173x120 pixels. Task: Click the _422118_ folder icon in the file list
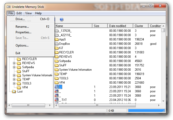(x=57, y=35)
